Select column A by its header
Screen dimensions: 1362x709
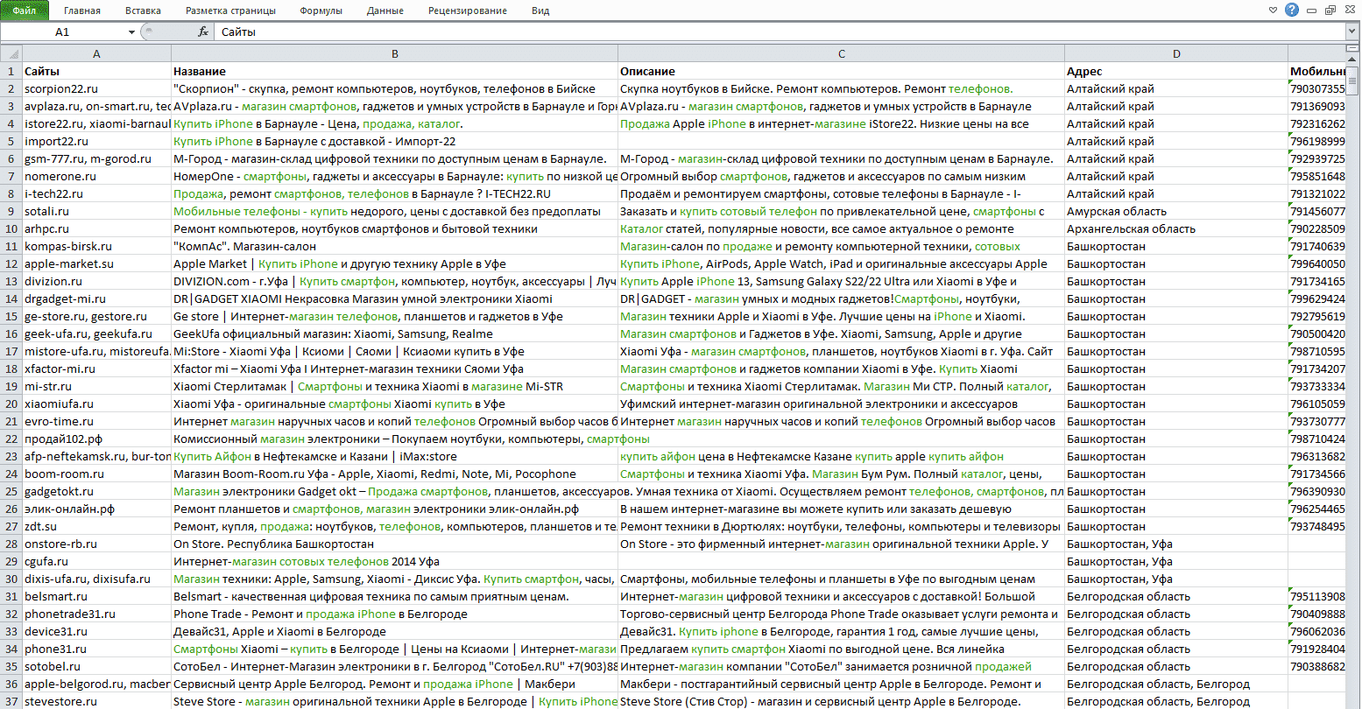96,53
